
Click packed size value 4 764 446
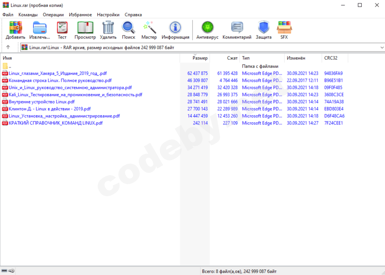pos(229,80)
